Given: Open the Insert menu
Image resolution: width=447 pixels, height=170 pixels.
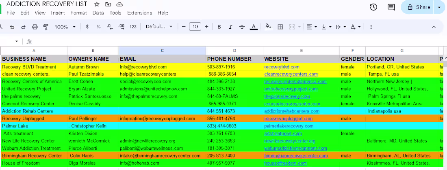Looking at the screenshot, I should (x=58, y=13).
